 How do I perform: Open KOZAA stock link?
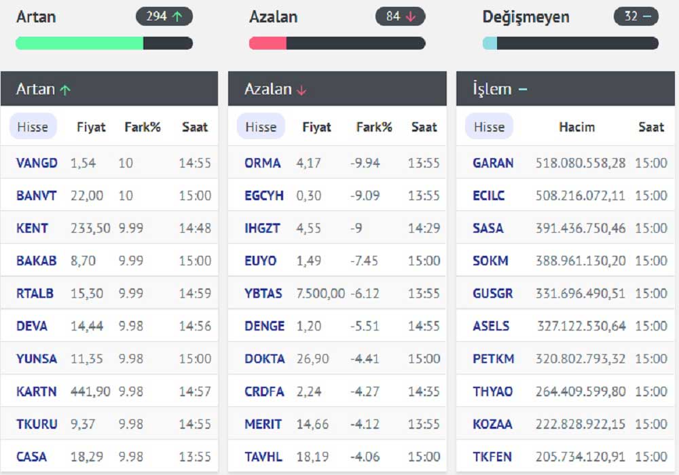pos(492,424)
